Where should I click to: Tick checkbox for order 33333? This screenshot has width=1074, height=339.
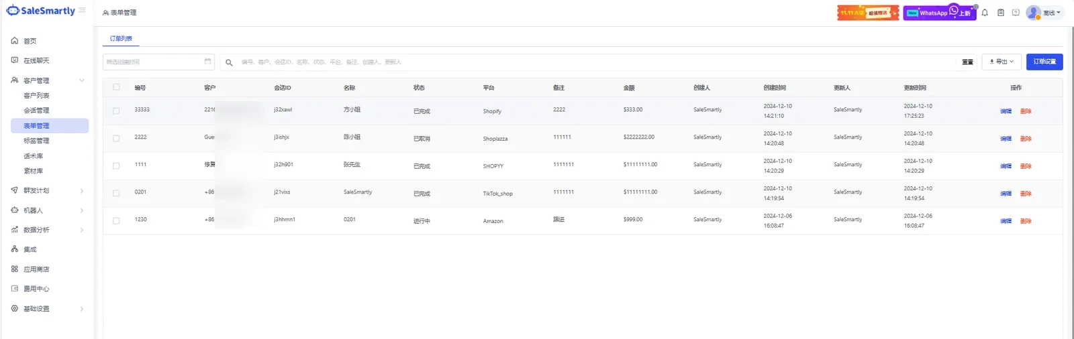(x=116, y=111)
